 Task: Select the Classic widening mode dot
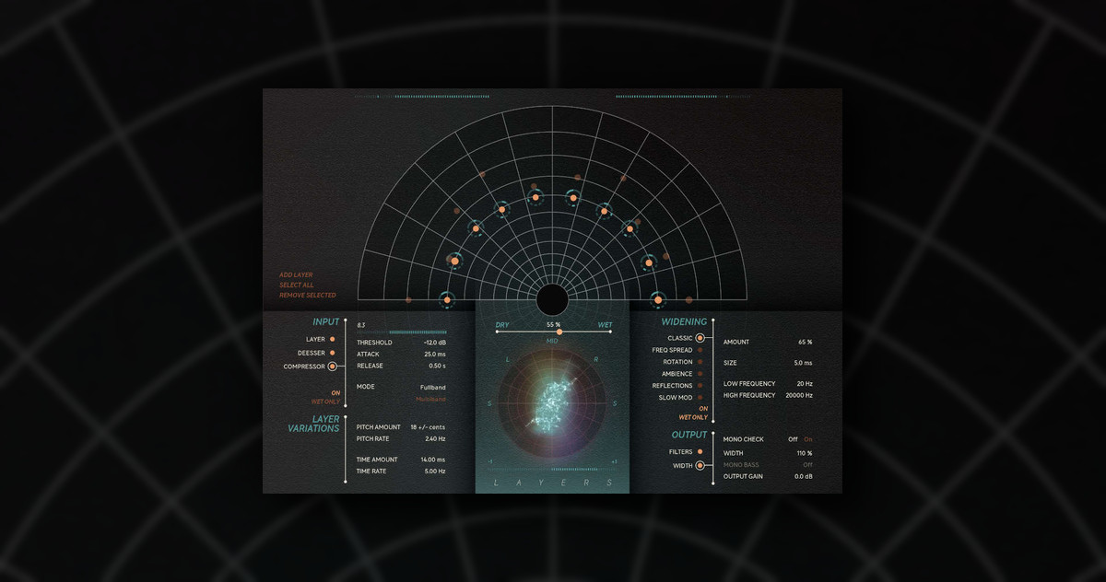(x=700, y=339)
